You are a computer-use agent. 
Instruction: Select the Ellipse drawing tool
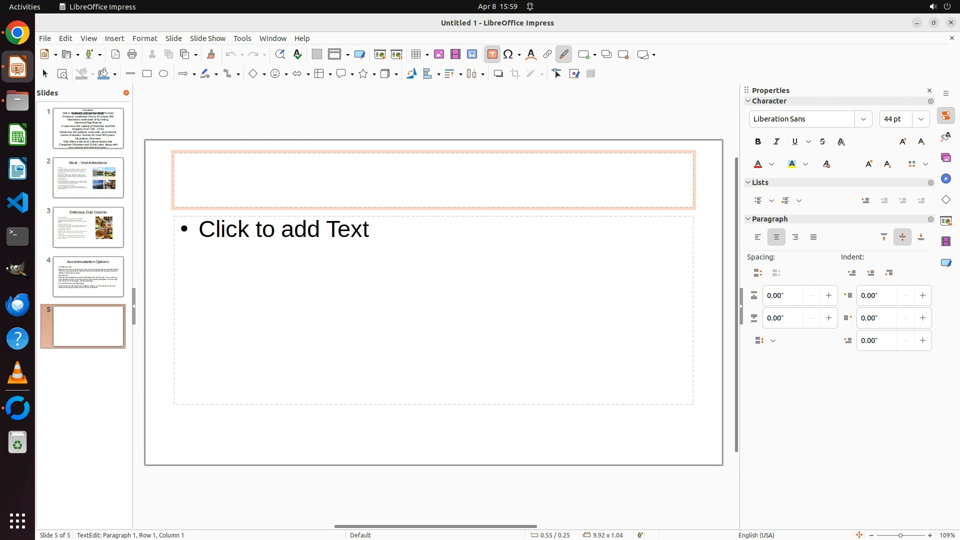pyautogui.click(x=163, y=74)
